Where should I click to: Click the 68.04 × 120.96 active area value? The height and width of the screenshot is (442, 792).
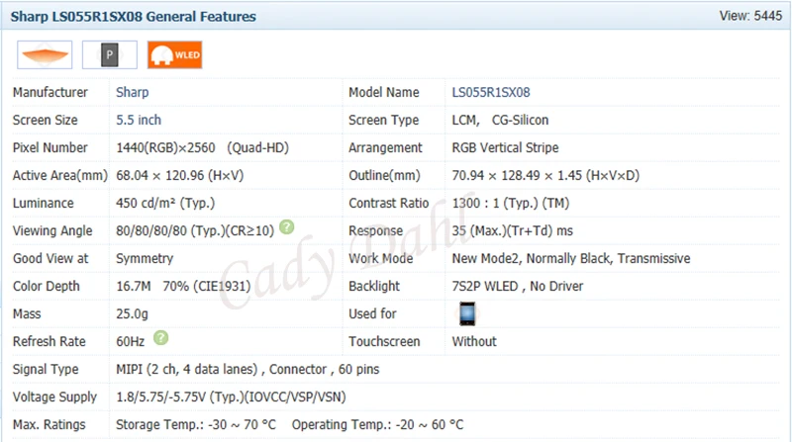tap(180, 176)
